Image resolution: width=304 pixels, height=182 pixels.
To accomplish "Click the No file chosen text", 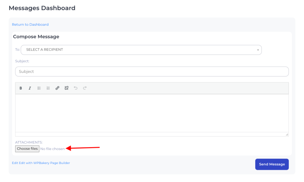I will [x=53, y=149].
